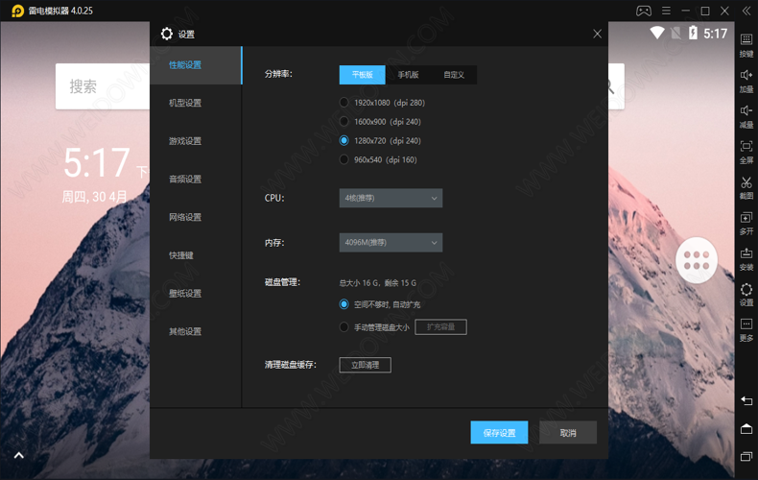The height and width of the screenshot is (480, 758).
Task: Select the 1920x1080 resolution option
Action: click(x=344, y=103)
